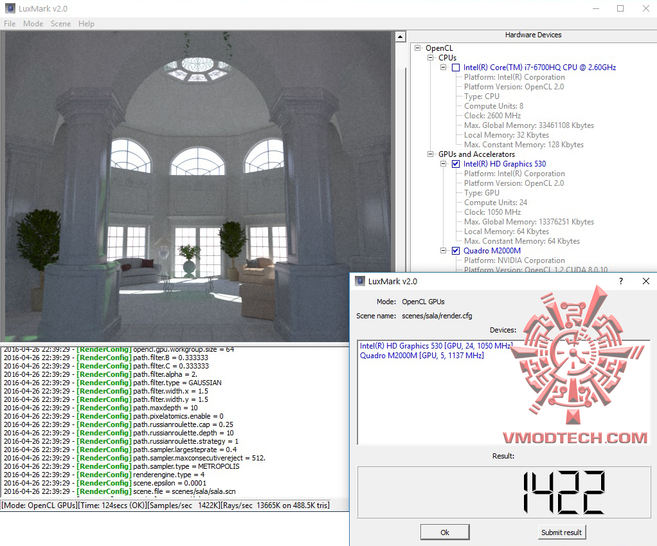The width and height of the screenshot is (657, 546).
Task: Click 'Max. Constant Memory: 128 Kbytes' row
Action: 524,145
